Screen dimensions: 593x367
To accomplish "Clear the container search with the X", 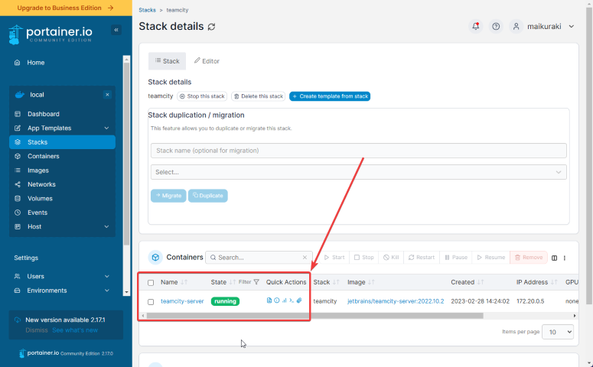I will [x=305, y=258].
